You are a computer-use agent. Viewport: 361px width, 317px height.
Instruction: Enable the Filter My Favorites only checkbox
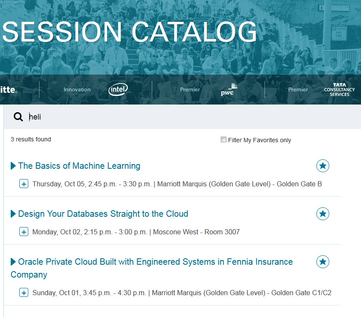pyautogui.click(x=223, y=139)
